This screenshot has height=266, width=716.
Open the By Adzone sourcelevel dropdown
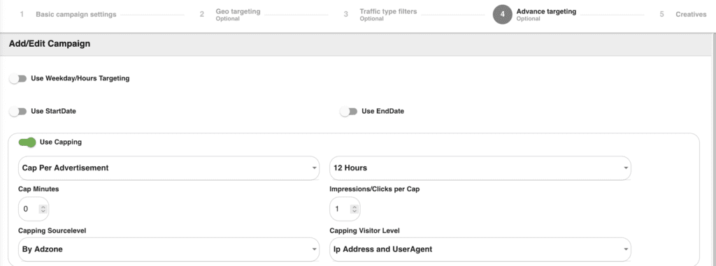pos(169,249)
